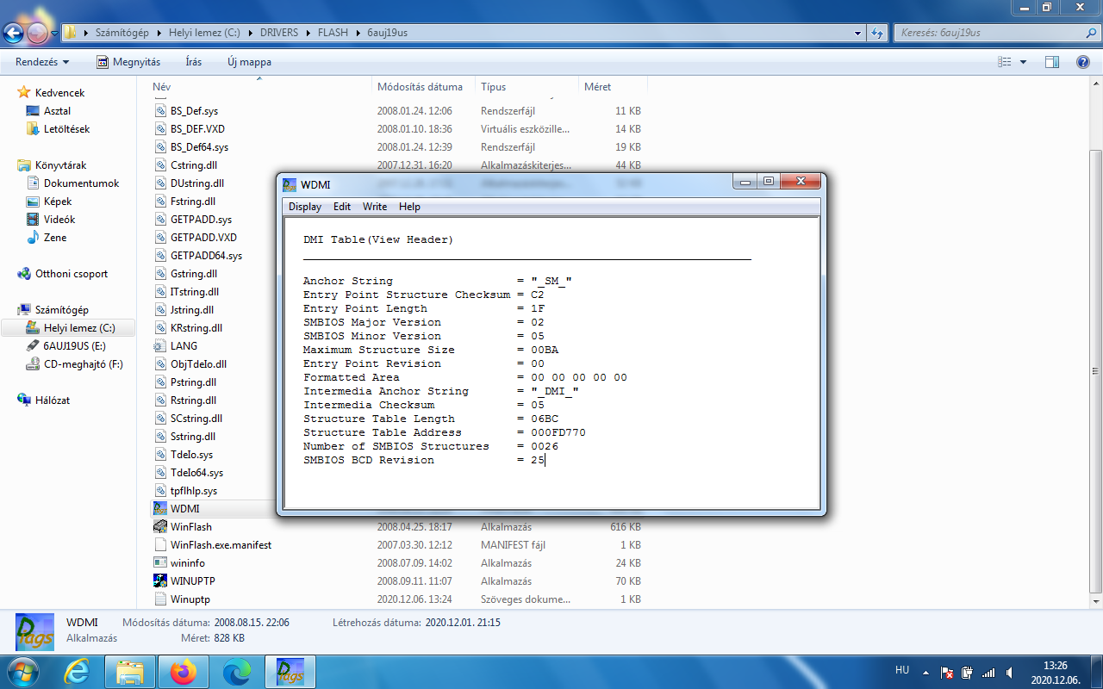Open Microsoft Edge from taskbar
The width and height of the screenshot is (1103, 689).
pos(237,672)
